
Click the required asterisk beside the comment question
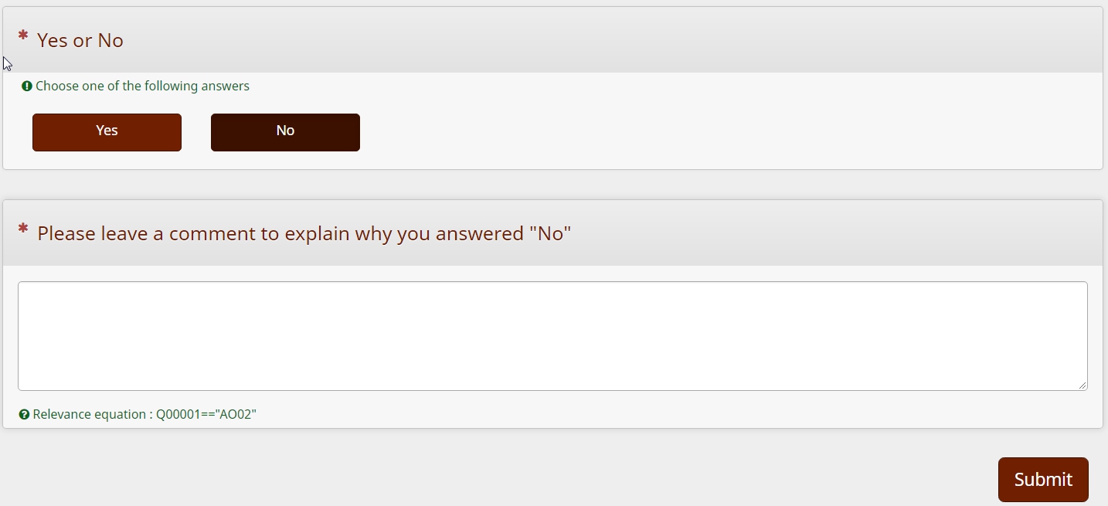pyautogui.click(x=23, y=229)
